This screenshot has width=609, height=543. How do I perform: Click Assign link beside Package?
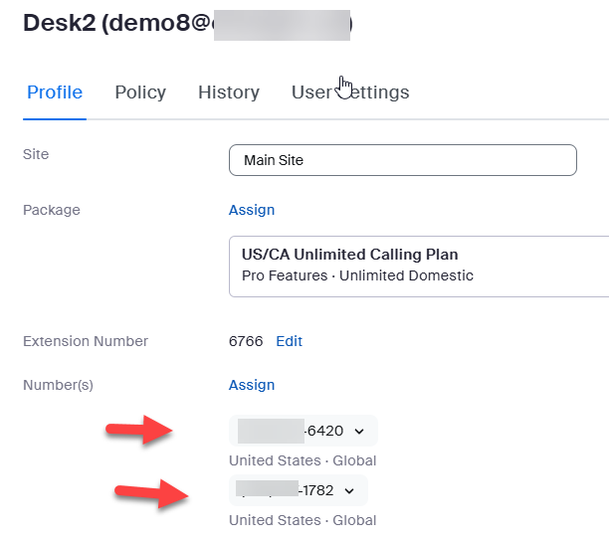tap(252, 210)
